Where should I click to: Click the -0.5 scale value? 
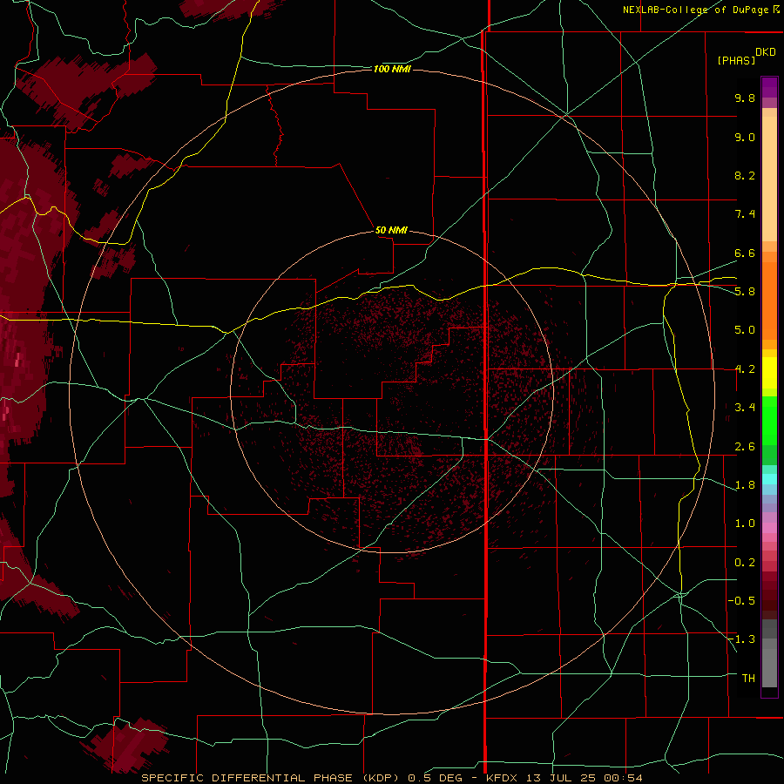pos(741,600)
